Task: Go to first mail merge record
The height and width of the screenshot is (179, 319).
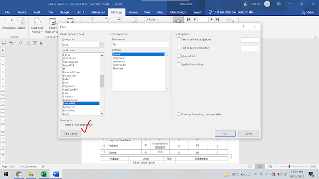Action: pyautogui.click(x=188, y=19)
